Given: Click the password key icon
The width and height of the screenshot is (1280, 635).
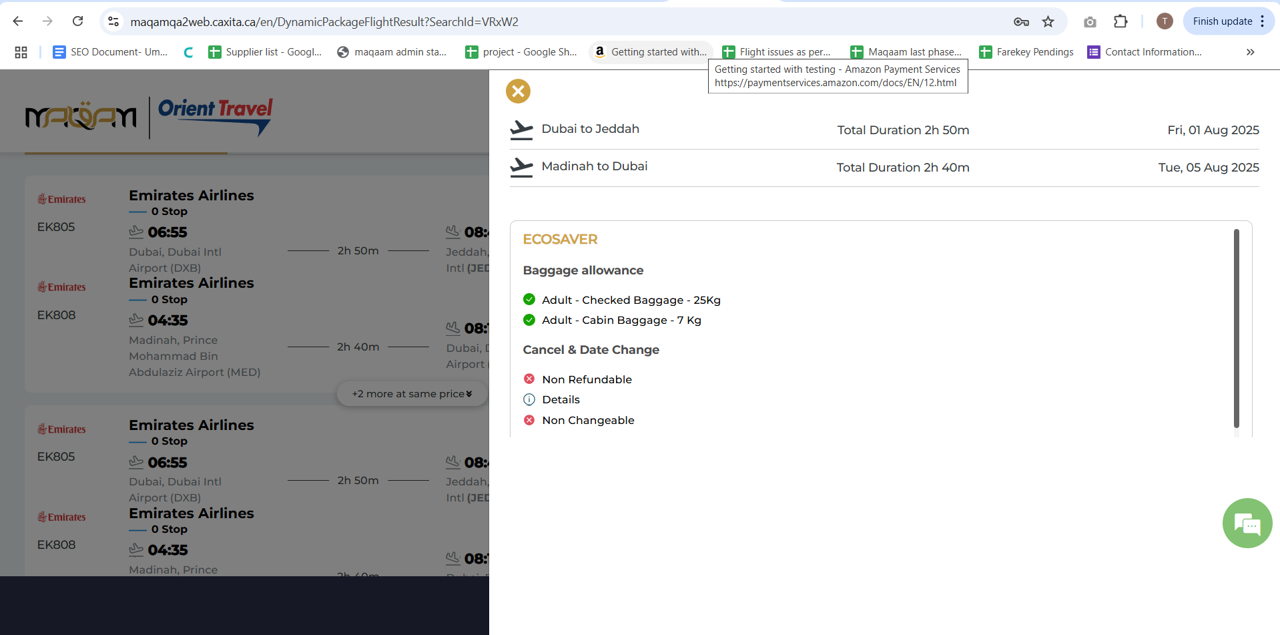Looking at the screenshot, I should 1021,22.
